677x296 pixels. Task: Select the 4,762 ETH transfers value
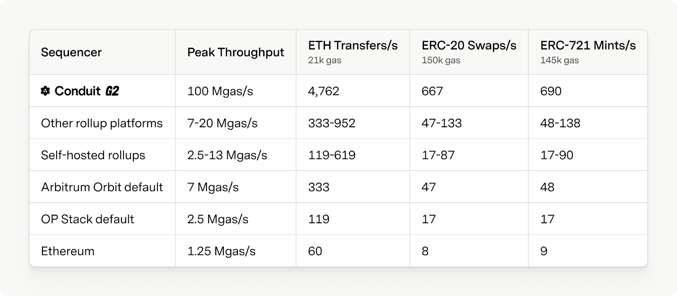[x=324, y=91]
